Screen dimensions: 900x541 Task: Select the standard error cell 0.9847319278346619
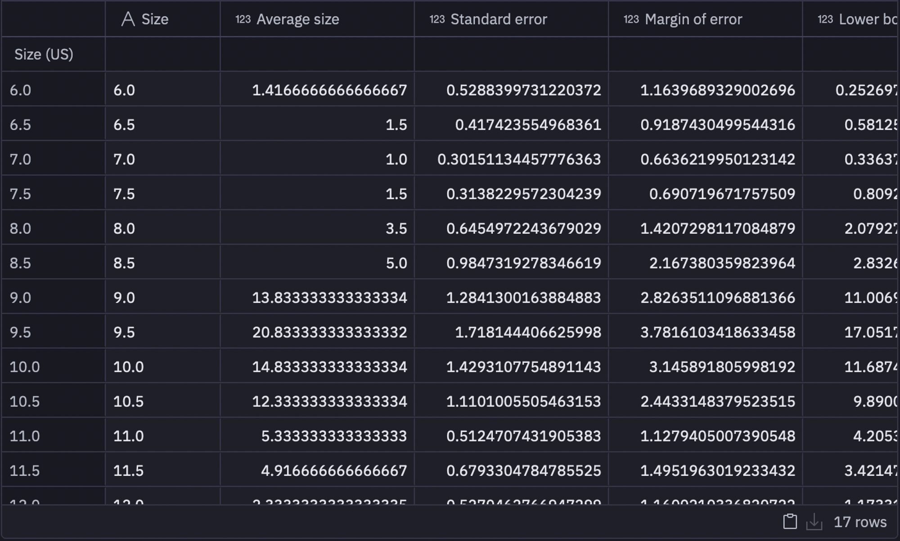[523, 263]
